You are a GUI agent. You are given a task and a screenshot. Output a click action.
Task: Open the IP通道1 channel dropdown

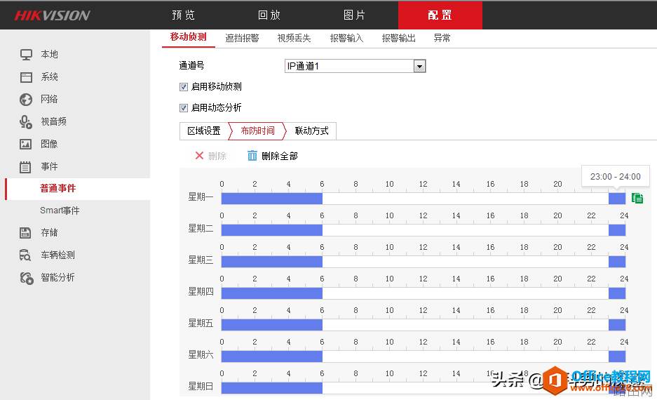tap(355, 66)
